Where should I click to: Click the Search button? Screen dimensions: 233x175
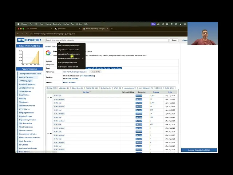point(174,40)
